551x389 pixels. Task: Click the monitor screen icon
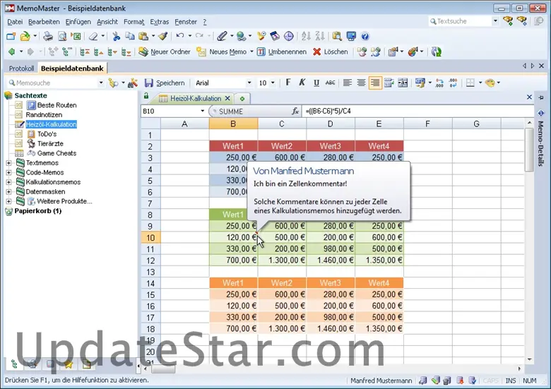pos(351,36)
